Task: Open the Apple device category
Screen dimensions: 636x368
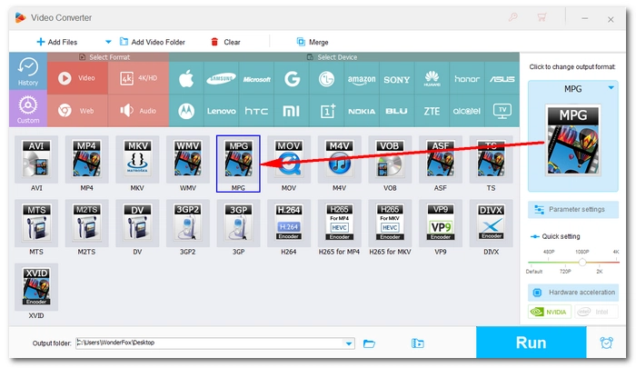Action: pos(186,78)
